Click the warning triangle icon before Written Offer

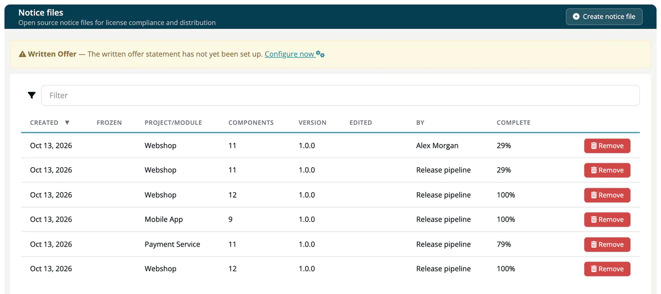[23, 54]
